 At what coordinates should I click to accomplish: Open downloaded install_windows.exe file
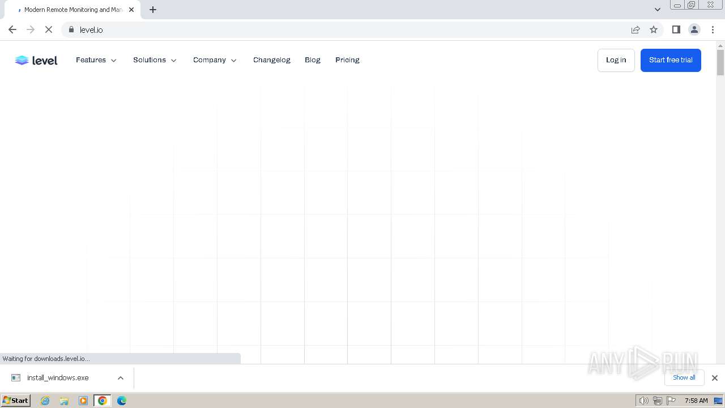coord(58,378)
